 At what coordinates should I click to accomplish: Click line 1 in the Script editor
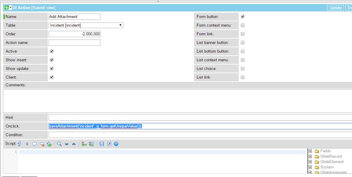click(162, 152)
